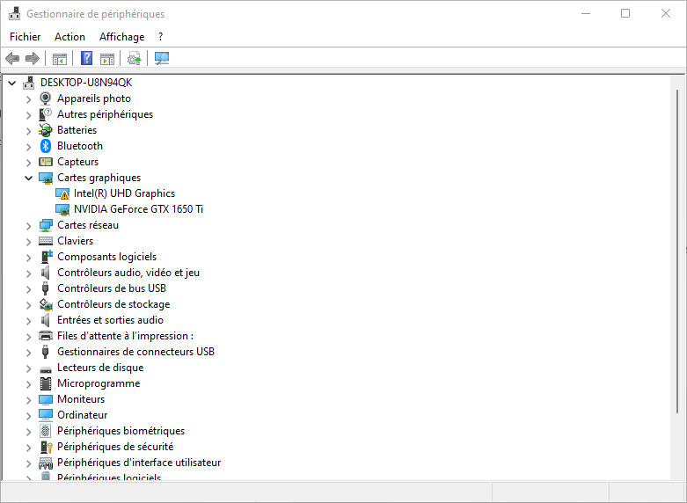Click the Contrôleurs de stockage icon

pyautogui.click(x=46, y=304)
